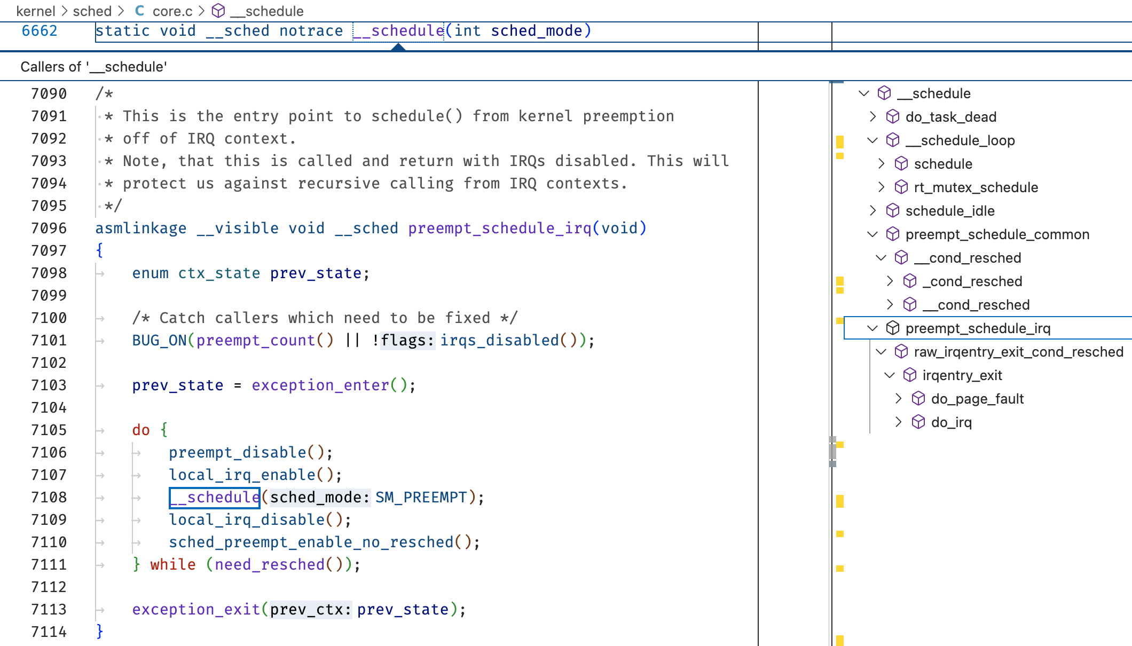Click the cube icon next to schedule_idle
Viewport: 1132px width, 646px height.
tap(892, 211)
